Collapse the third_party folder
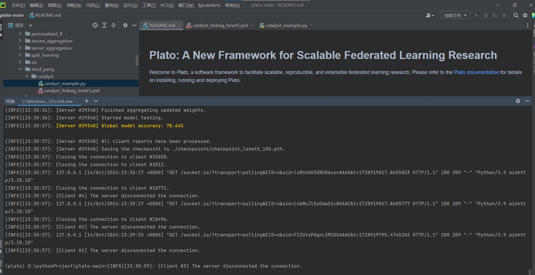The height and width of the screenshot is (275, 535). (x=20, y=69)
